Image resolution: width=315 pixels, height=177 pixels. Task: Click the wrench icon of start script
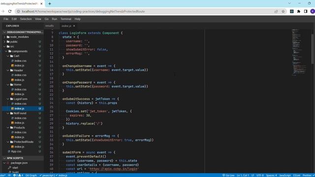[9, 168]
